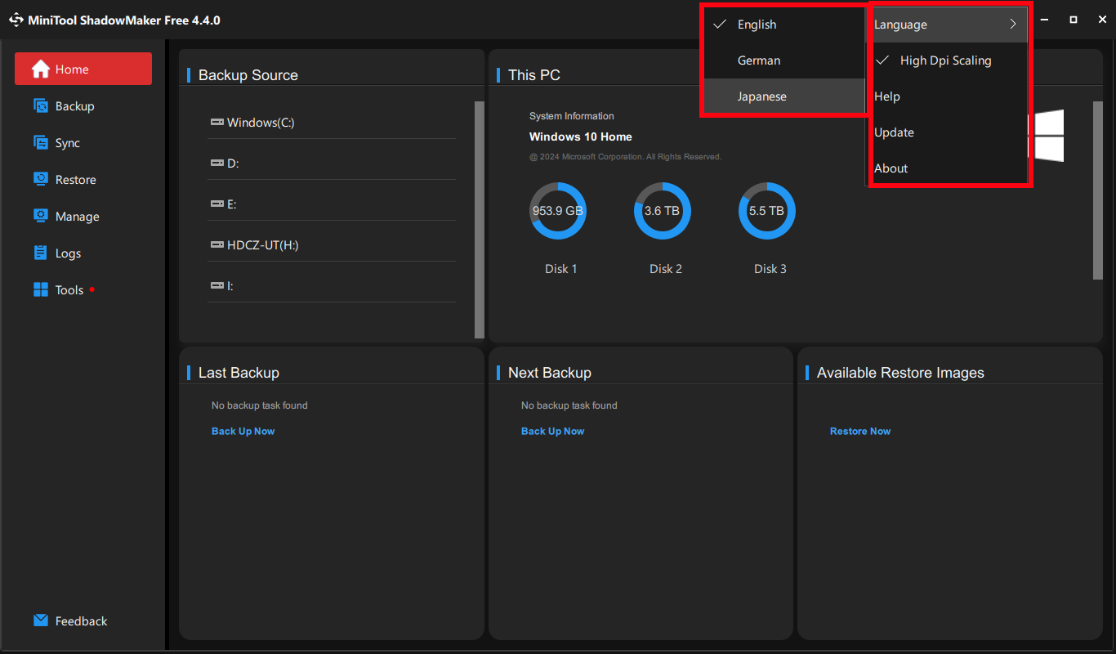Click the red notification dot beside Tools

click(x=92, y=289)
